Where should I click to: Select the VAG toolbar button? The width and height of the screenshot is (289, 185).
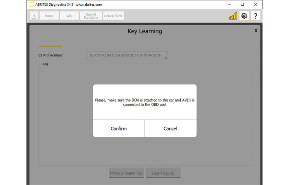(70, 16)
